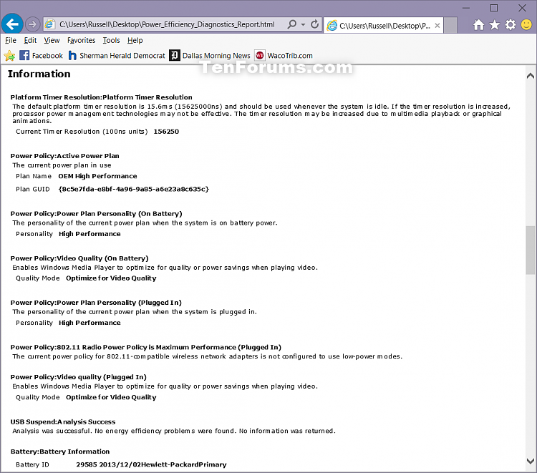
Task: Open the address bar autocomplete dropdown arrow
Action: coord(303,24)
